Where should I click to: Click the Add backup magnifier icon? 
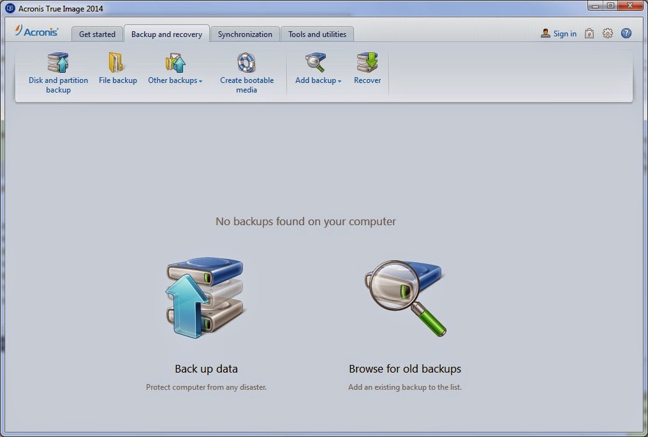pyautogui.click(x=316, y=63)
